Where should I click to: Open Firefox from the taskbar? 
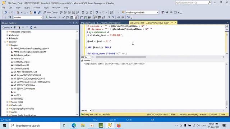(x=119, y=125)
